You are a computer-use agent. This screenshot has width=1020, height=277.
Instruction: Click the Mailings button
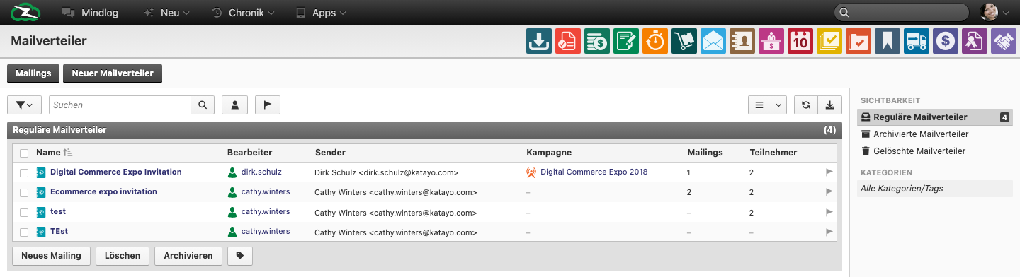pos(33,73)
